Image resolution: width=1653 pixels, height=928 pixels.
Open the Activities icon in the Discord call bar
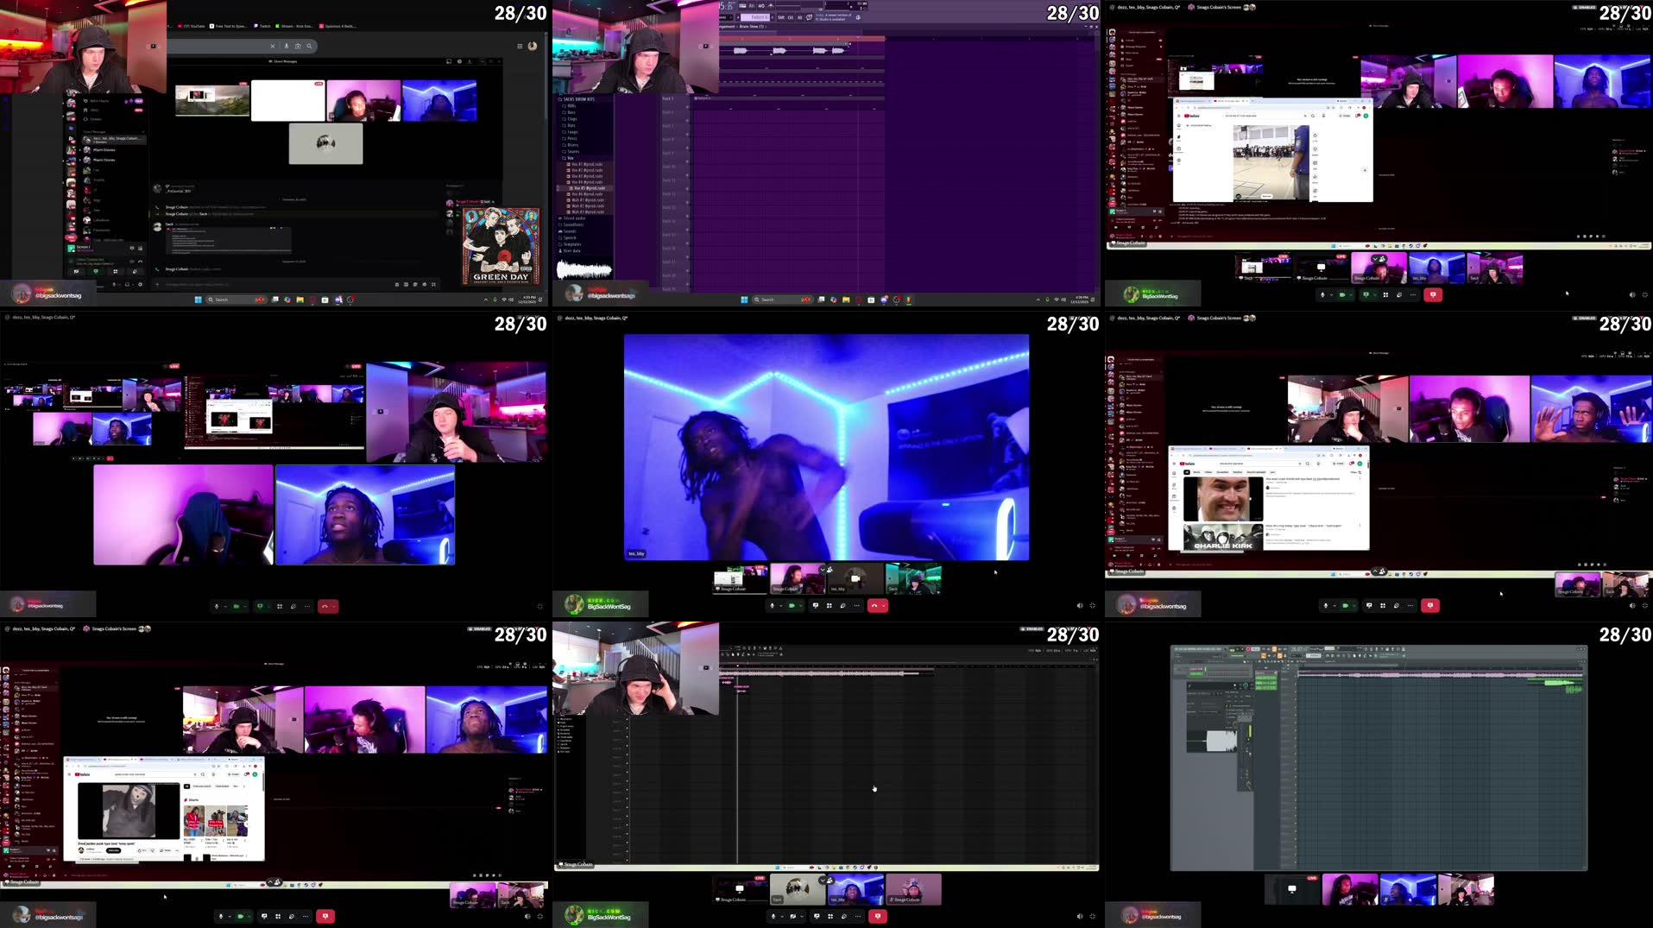(829, 605)
